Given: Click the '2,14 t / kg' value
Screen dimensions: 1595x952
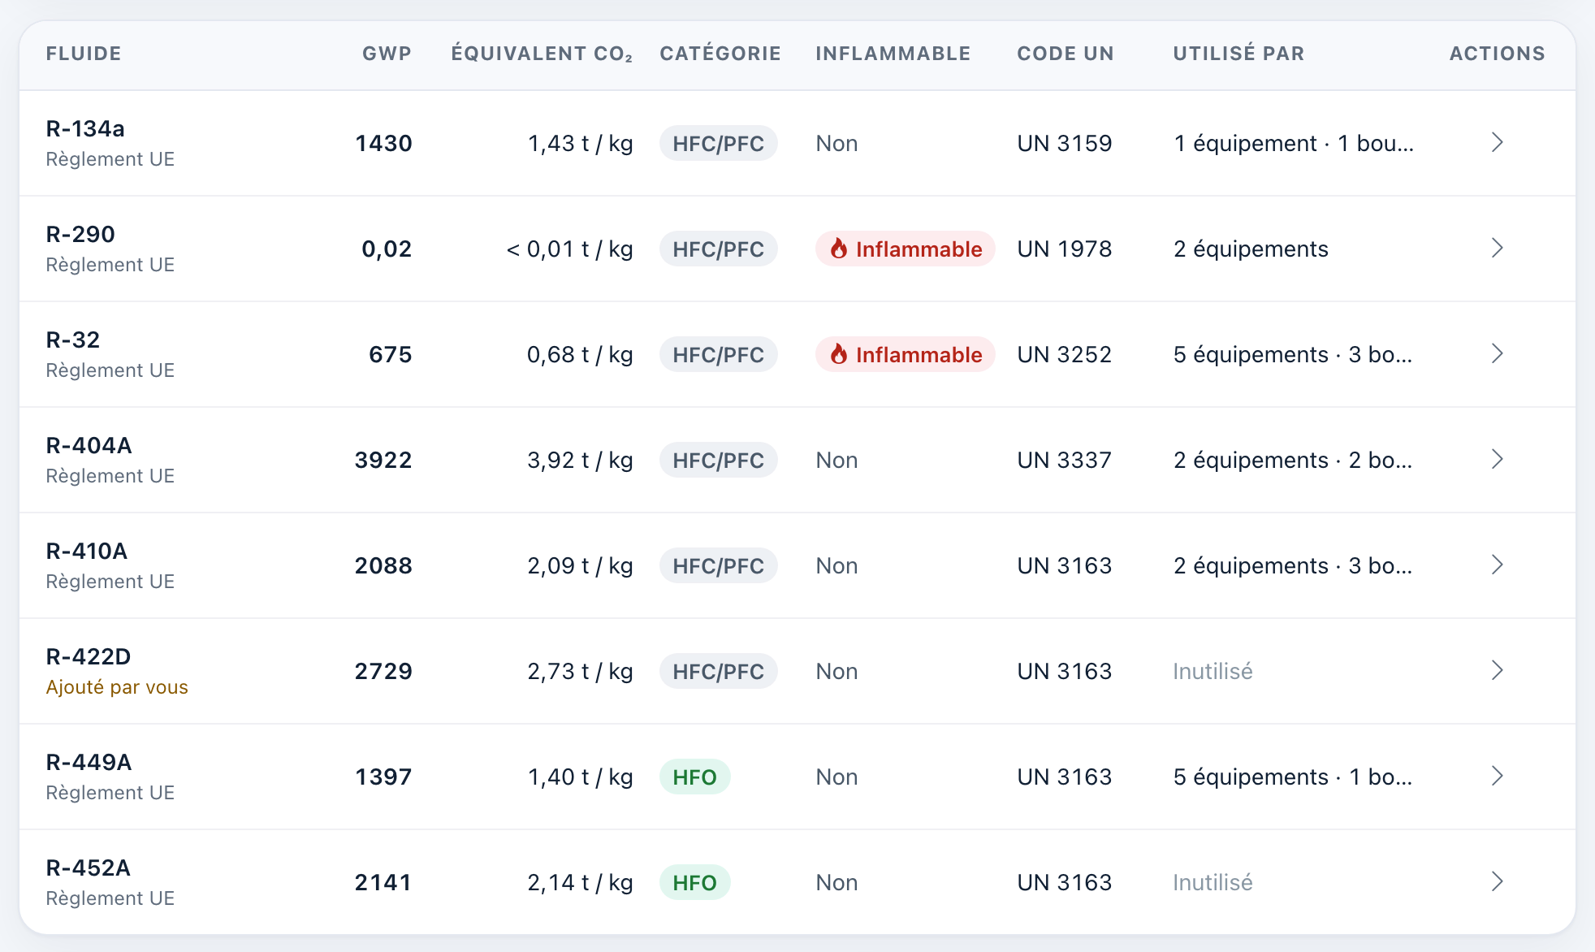Looking at the screenshot, I should tap(580, 882).
